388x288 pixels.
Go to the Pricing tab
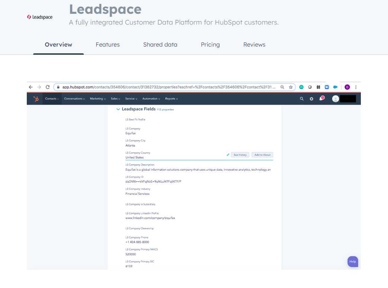(x=210, y=45)
